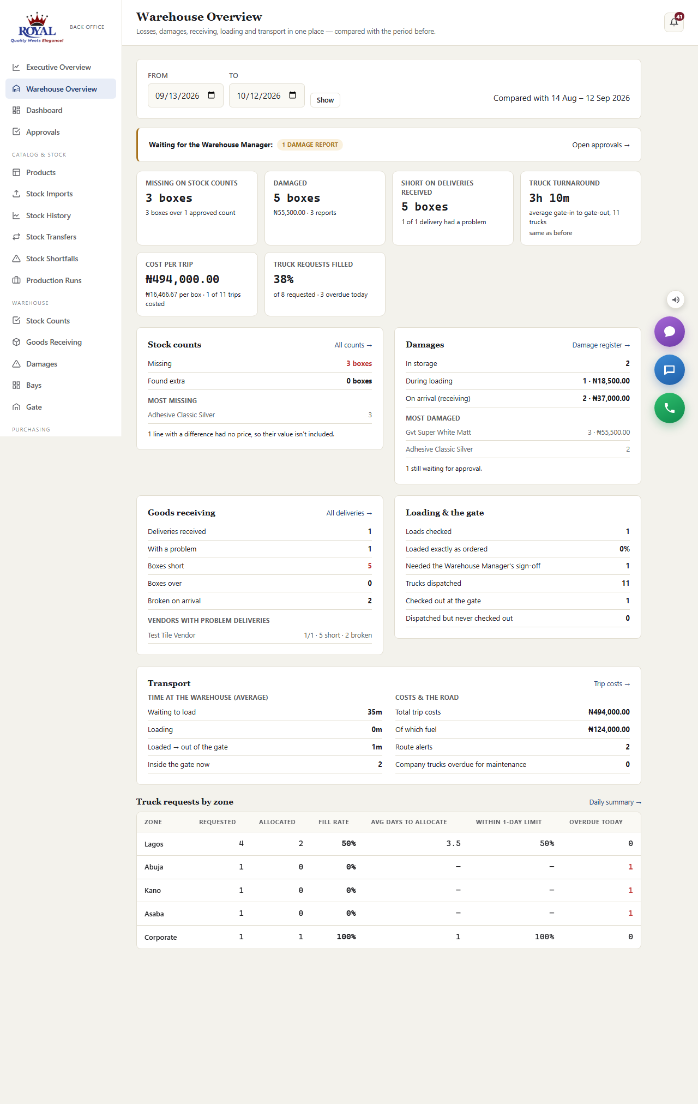This screenshot has height=1104, width=698.
Task: Click Gvt Super White Matt entry
Action: pyautogui.click(x=518, y=432)
